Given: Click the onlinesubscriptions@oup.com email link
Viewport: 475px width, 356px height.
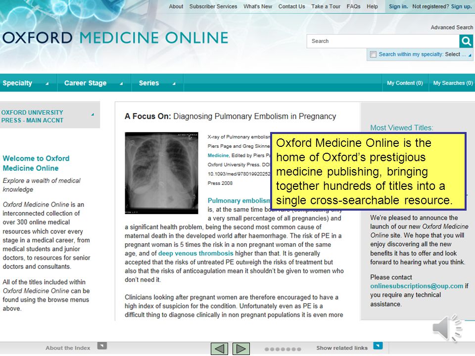Looking at the screenshot, I should point(417,286).
